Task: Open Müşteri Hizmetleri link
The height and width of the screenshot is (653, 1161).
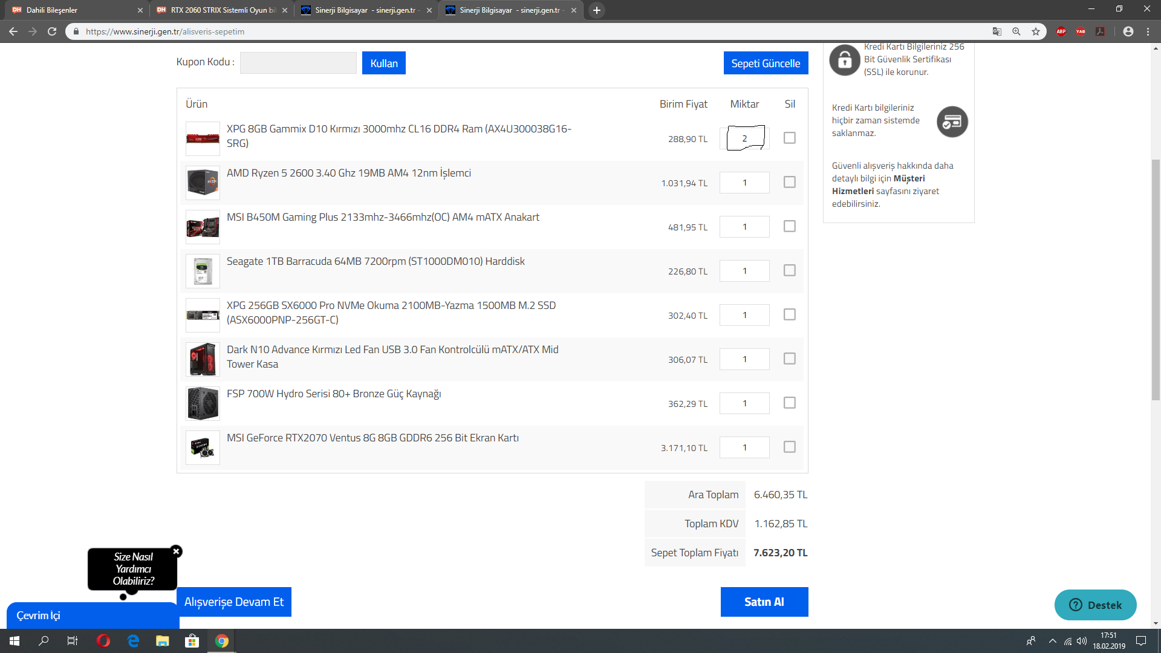Action: click(879, 184)
